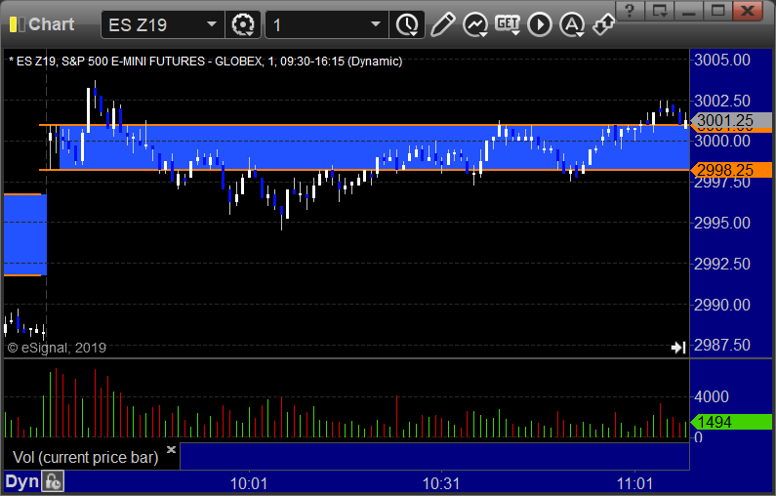Click the blue prior-session box at left edge
The image size is (776, 496).
(24, 234)
